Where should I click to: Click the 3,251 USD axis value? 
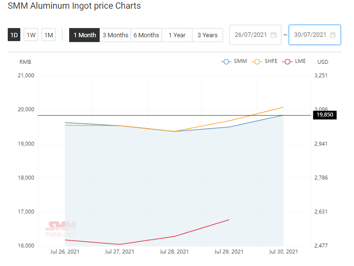321,75
